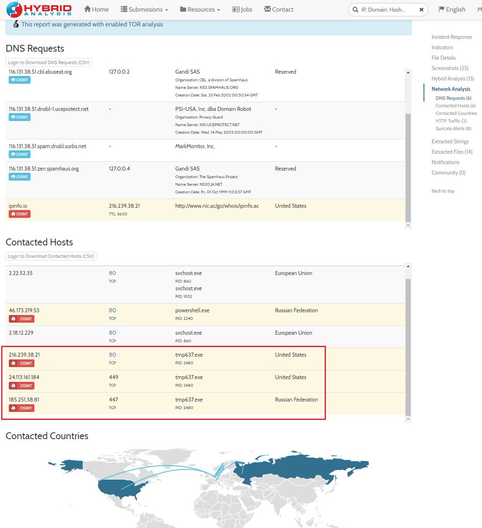Click Login to Download Contacted Hosts (CSV)
This screenshot has width=482, height=528.
pos(51,256)
